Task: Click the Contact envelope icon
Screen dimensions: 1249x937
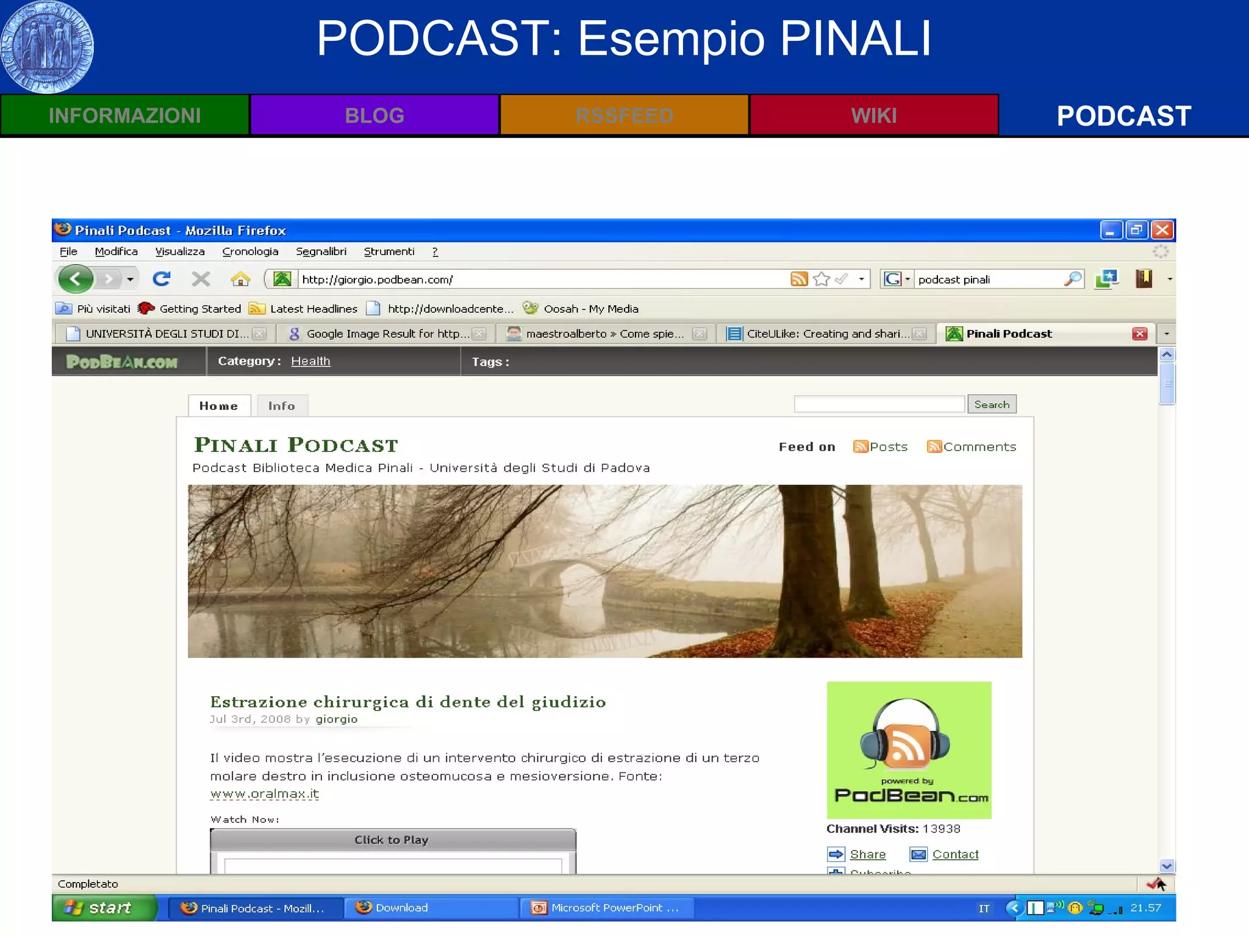Action: tap(918, 854)
